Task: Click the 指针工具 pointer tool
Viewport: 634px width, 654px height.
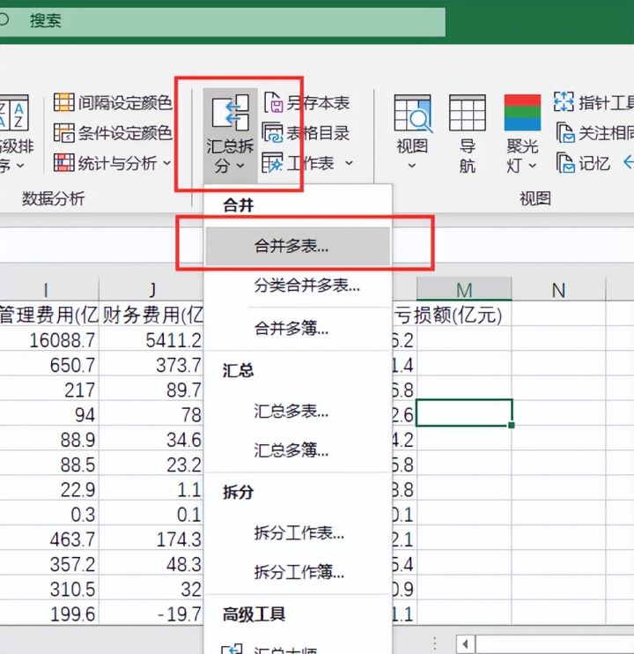Action: (x=593, y=102)
